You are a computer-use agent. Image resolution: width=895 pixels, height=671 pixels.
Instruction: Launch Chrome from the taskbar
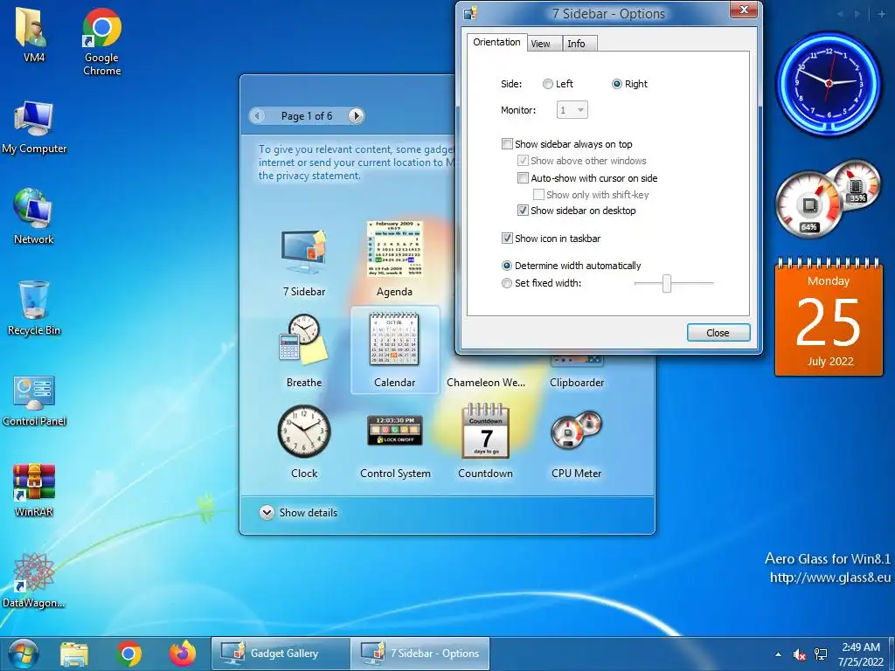tap(128, 654)
